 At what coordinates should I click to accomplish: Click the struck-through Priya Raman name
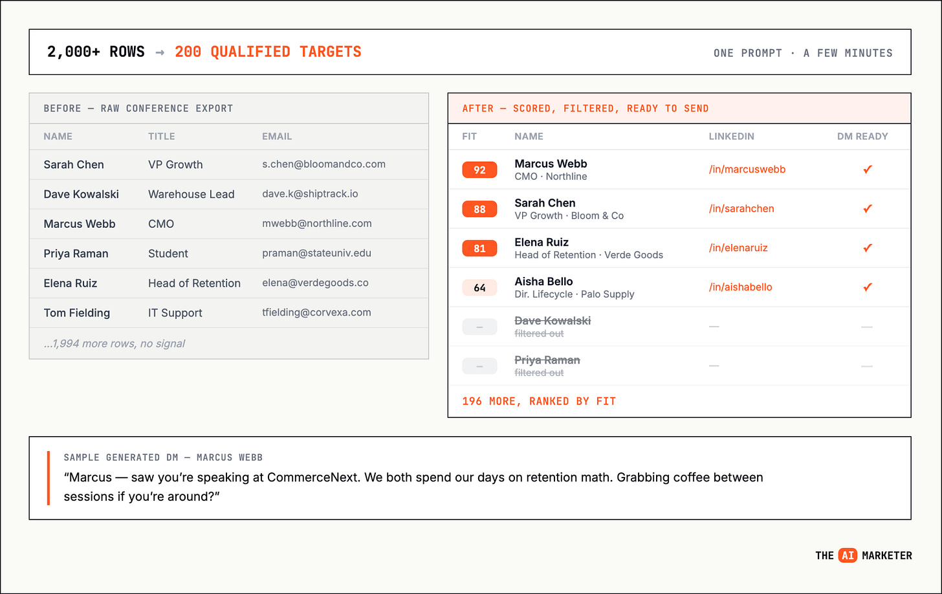tap(547, 360)
